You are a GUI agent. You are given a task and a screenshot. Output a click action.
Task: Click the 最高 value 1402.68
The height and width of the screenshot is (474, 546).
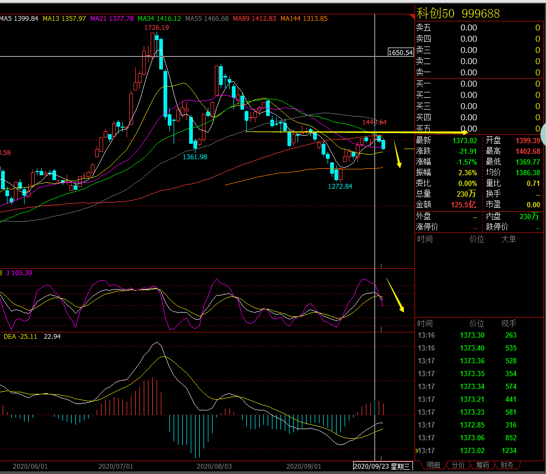click(x=528, y=151)
